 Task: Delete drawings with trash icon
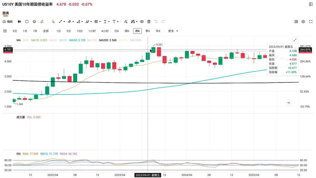coord(149,22)
